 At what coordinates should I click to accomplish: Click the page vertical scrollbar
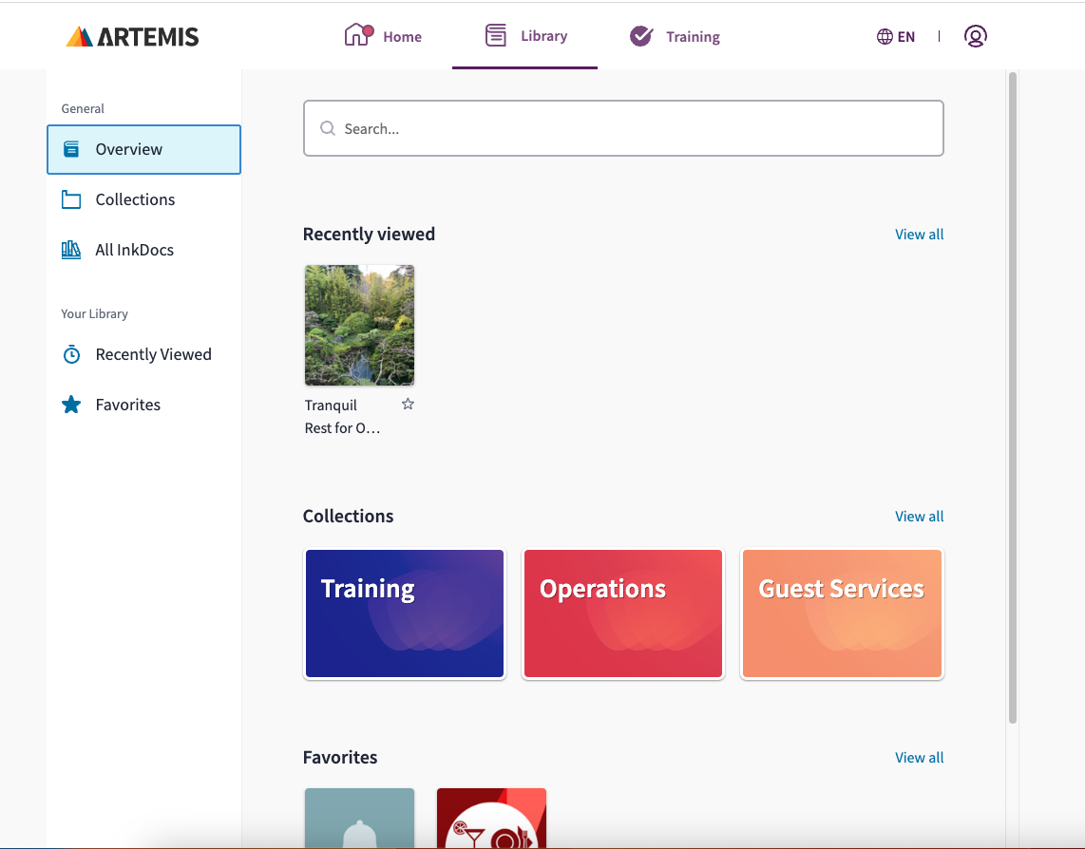(x=1013, y=398)
